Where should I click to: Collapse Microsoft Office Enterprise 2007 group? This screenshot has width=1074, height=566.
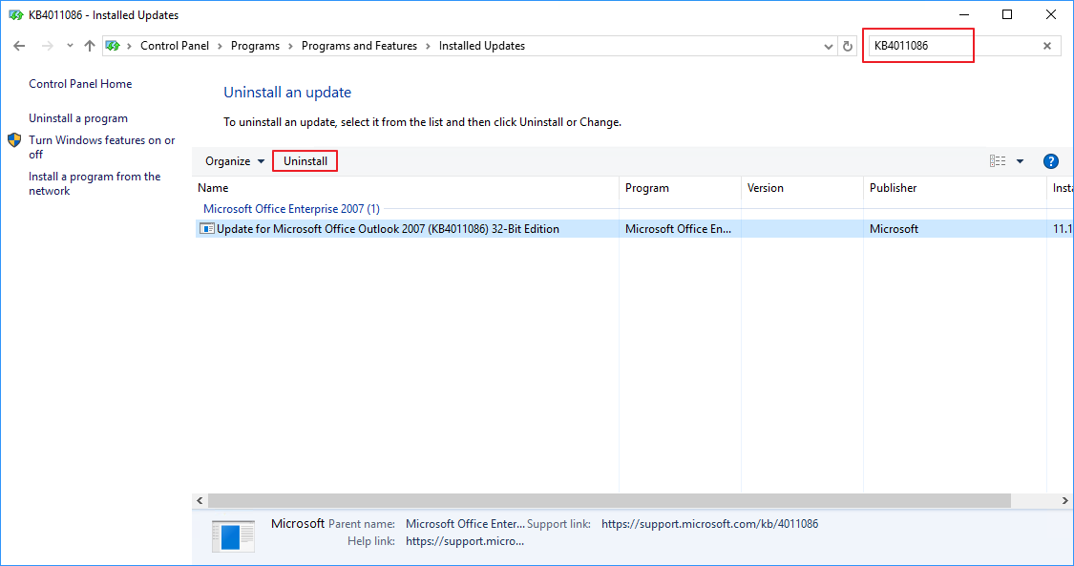(291, 209)
